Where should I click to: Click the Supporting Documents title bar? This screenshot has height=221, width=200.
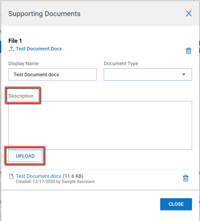[100, 14]
